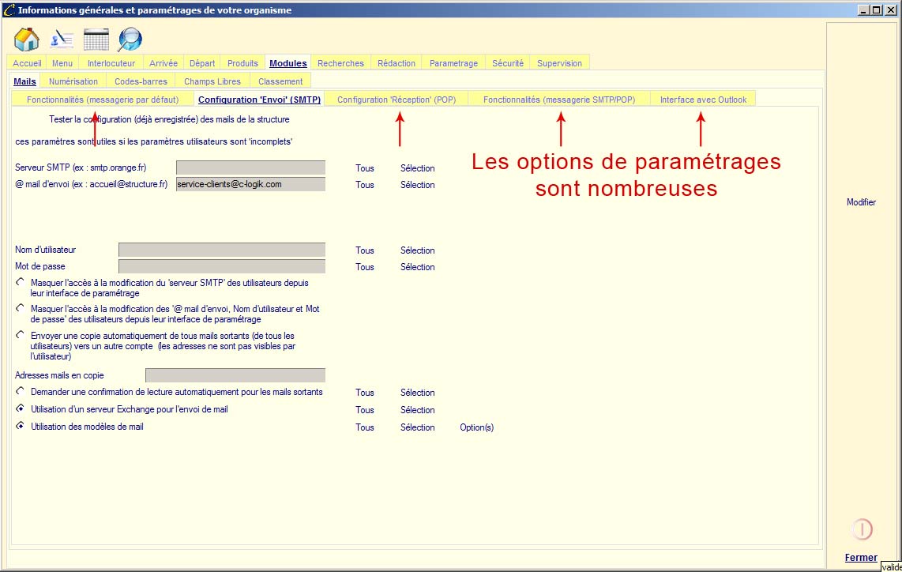Click 'Tous' next to Serveur SMTP
This screenshot has height=572, width=902.
pyautogui.click(x=365, y=168)
